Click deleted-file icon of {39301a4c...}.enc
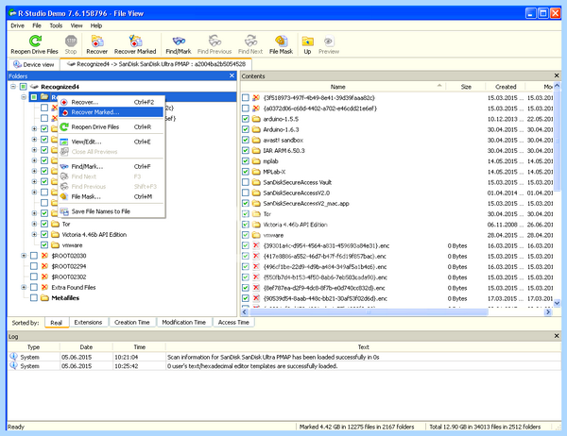 pos(256,245)
